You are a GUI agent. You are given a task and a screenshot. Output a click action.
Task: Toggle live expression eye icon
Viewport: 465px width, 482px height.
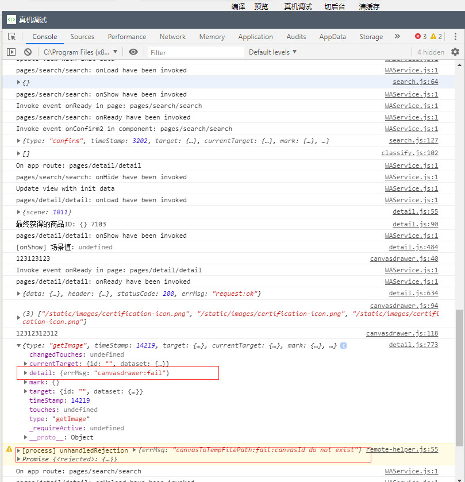point(133,52)
